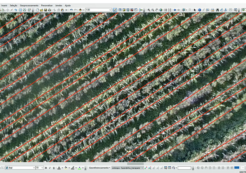This screenshot has height=173, width=246.
Task: Click the Add Data button
Action: click(80, 10)
